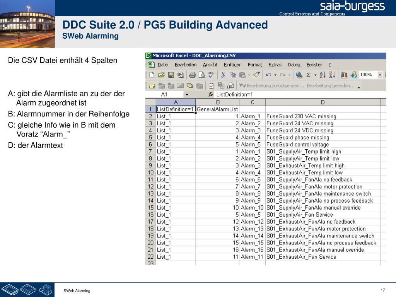
Task: Click the Excel document icon beside Datei
Action: point(151,65)
